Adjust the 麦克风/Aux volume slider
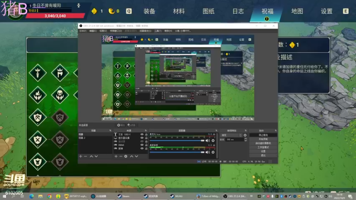Viewport: 356px width, 200px height. (177, 140)
